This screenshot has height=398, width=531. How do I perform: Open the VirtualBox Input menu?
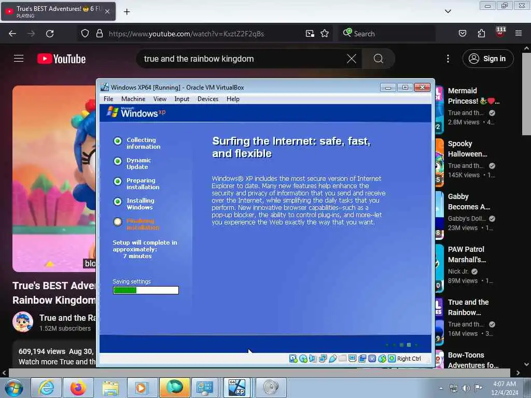(181, 99)
